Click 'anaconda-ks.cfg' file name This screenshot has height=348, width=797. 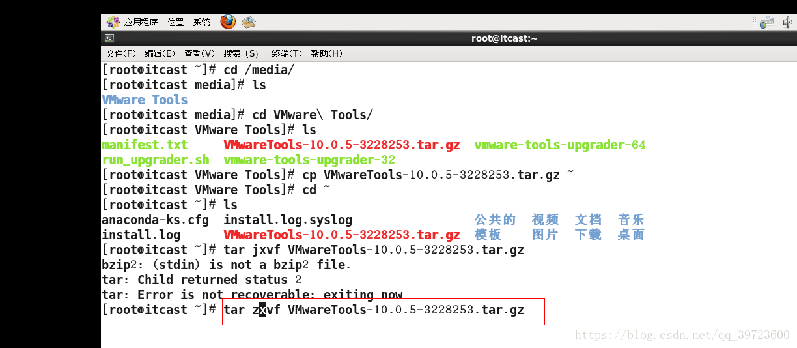[156, 220]
